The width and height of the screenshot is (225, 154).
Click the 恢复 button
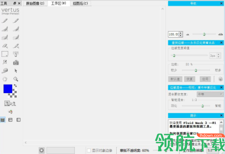pyautogui.click(x=190, y=79)
